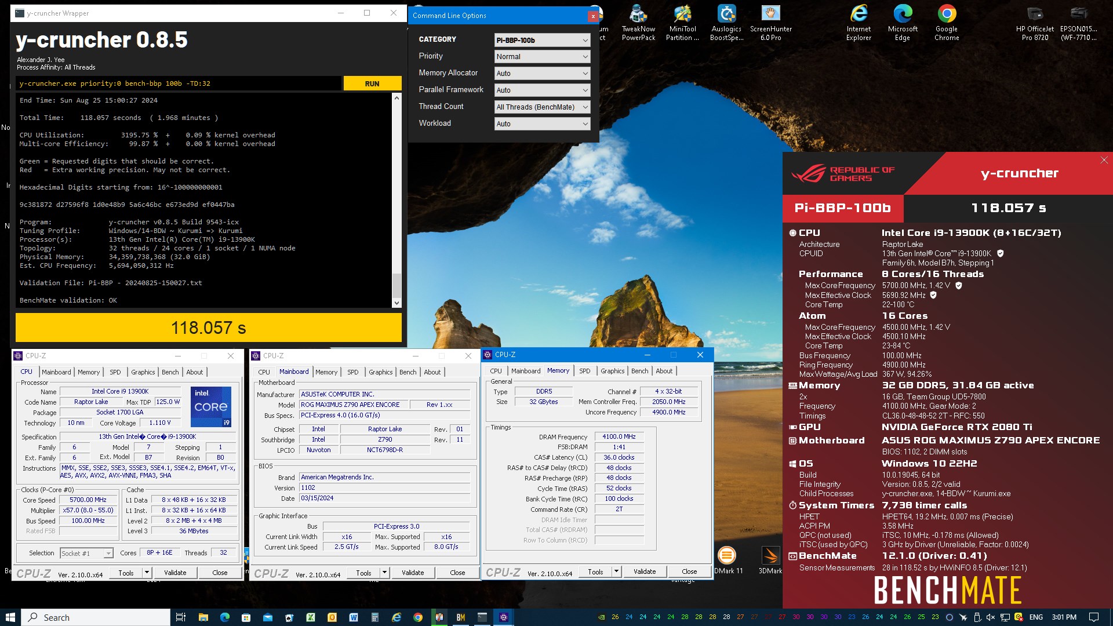Open the Memory Allocator dropdown
Viewport: 1113px width, 626px height.
point(542,74)
